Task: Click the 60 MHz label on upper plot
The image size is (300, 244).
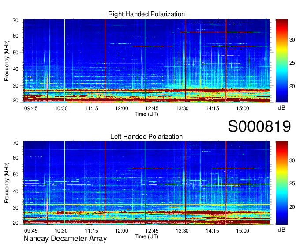Action: (15, 36)
